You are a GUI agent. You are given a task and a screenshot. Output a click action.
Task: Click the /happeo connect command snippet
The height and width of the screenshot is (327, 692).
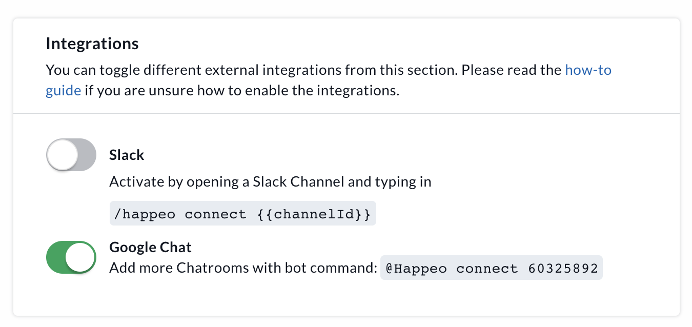tap(243, 214)
